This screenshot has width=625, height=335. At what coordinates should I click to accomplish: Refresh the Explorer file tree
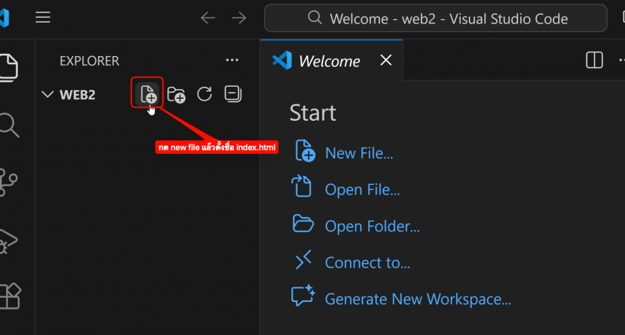tap(204, 94)
